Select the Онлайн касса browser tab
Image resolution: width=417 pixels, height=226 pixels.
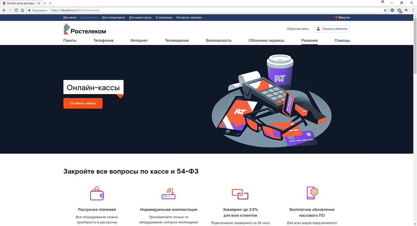pyautogui.click(x=21, y=3)
